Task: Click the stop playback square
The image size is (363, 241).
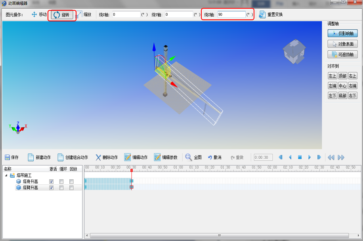Action: point(300,157)
